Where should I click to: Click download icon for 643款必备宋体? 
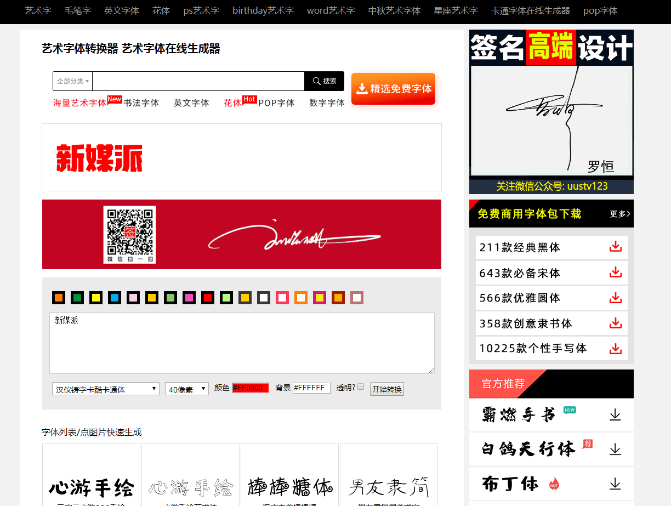[615, 273]
